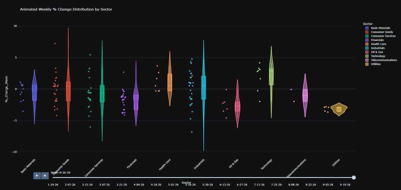The width and height of the screenshot is (401, 190).
Task: Click the lowest Industrials data point
Action: click(x=192, y=132)
